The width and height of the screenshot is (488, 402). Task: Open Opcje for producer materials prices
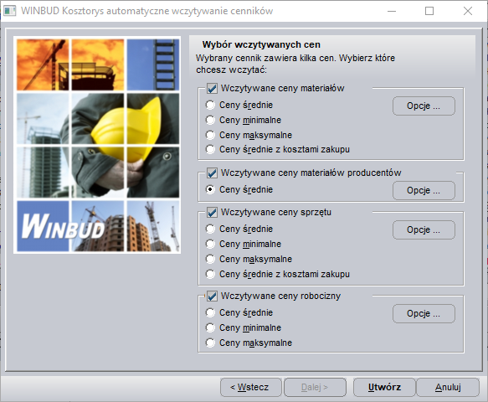click(424, 190)
